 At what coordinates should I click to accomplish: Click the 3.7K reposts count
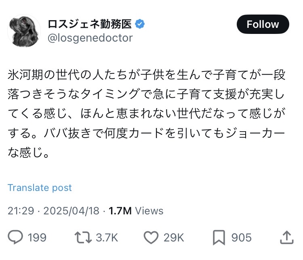[x=107, y=237]
